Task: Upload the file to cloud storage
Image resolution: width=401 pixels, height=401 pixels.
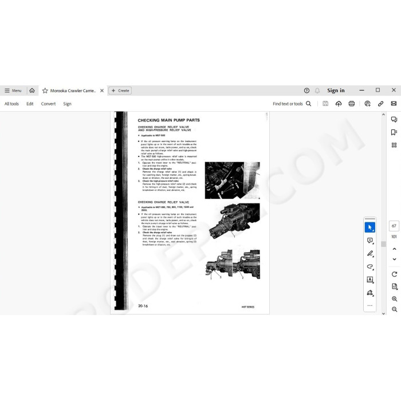Action: tap(339, 104)
